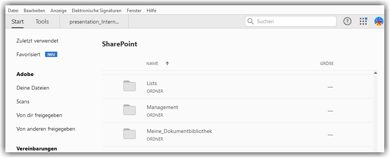This screenshot has height=158, width=390.
Task: Open the user profile avatar
Action: [x=379, y=22]
